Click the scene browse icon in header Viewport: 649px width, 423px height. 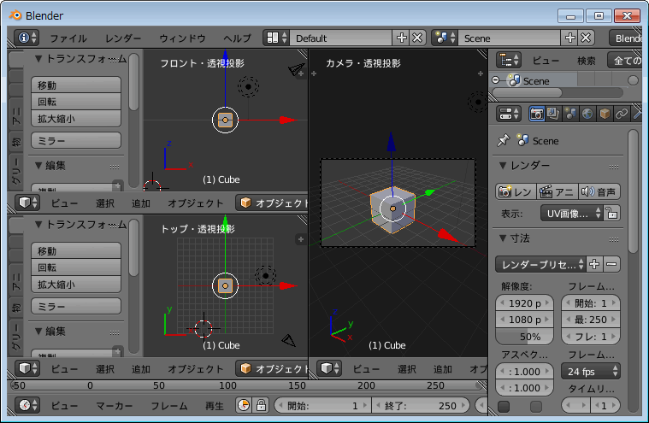pos(445,38)
